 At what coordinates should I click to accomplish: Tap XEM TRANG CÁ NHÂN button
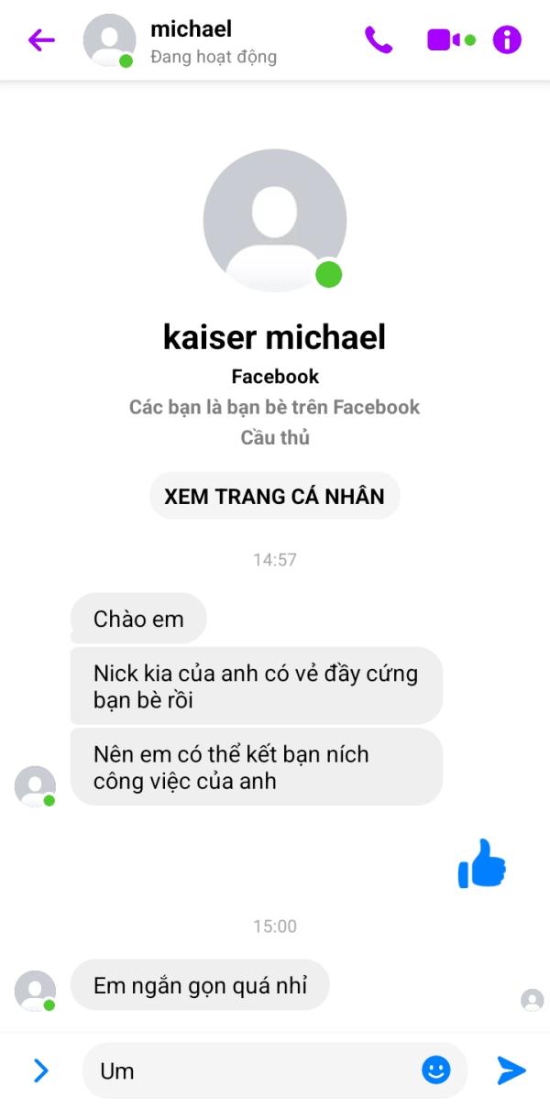point(275,497)
